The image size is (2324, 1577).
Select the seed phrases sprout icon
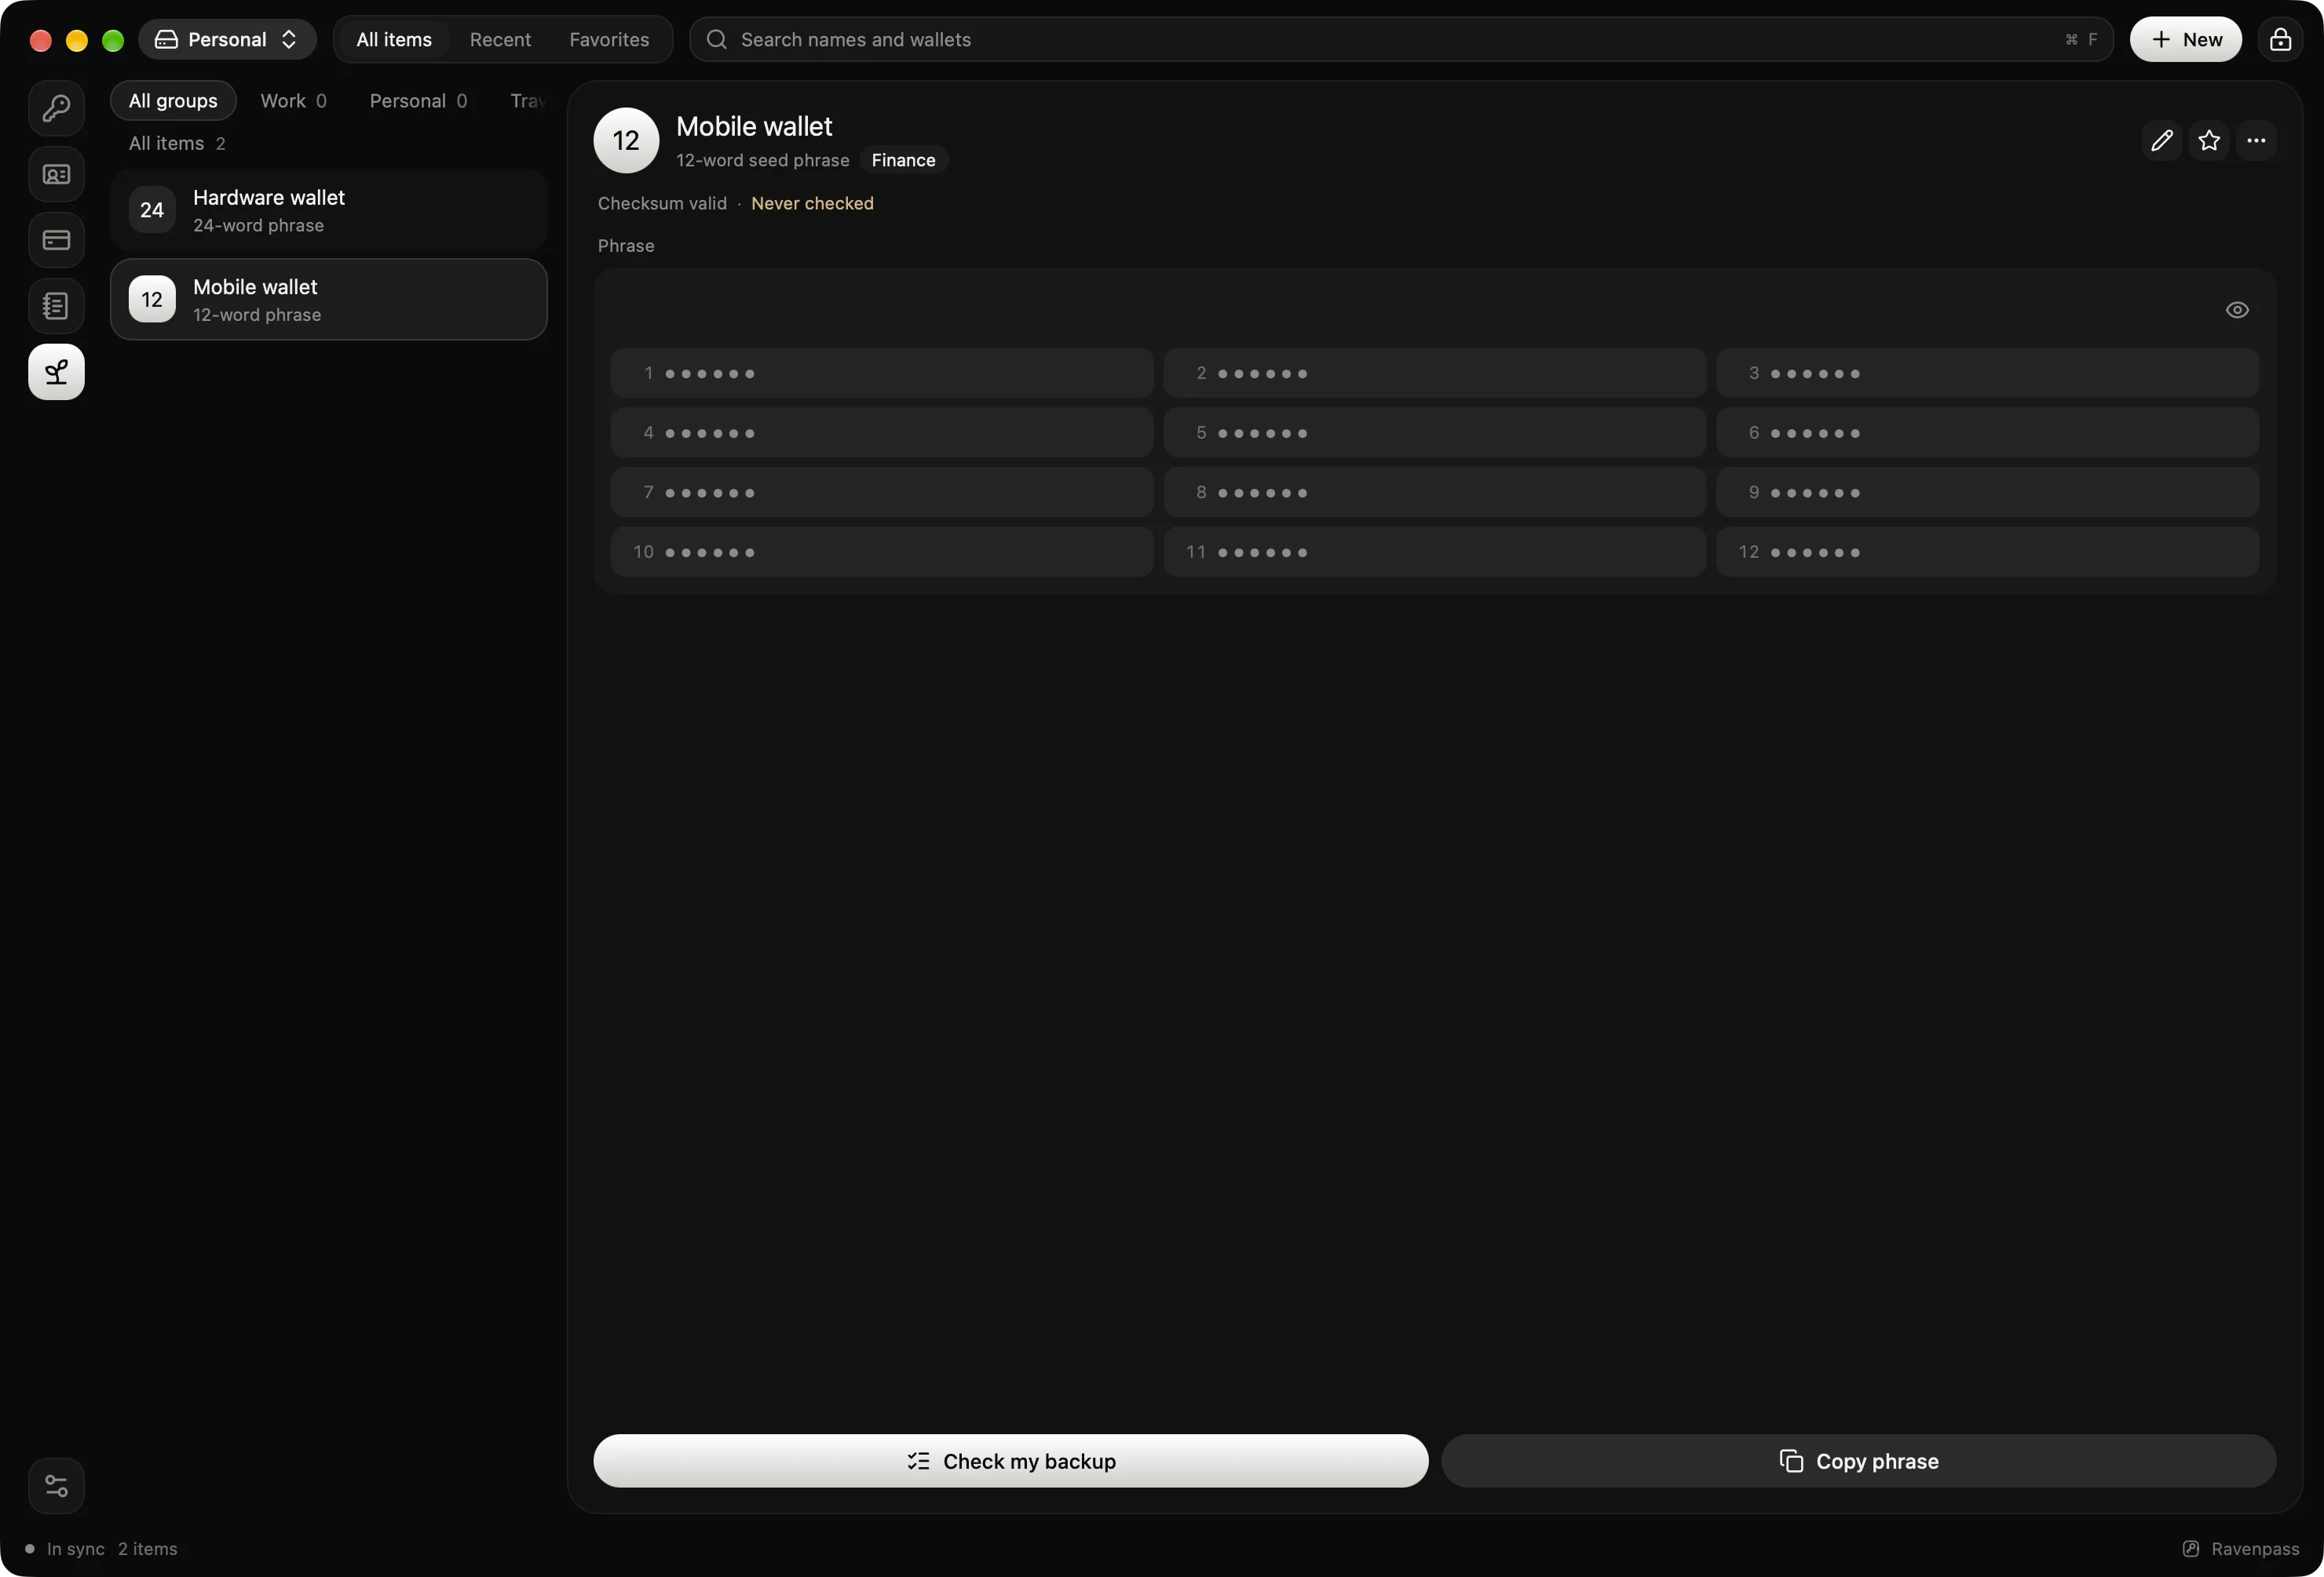(x=56, y=372)
